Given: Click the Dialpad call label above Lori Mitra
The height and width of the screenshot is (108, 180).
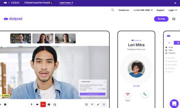Looking at the screenshot, I should pos(137,40).
